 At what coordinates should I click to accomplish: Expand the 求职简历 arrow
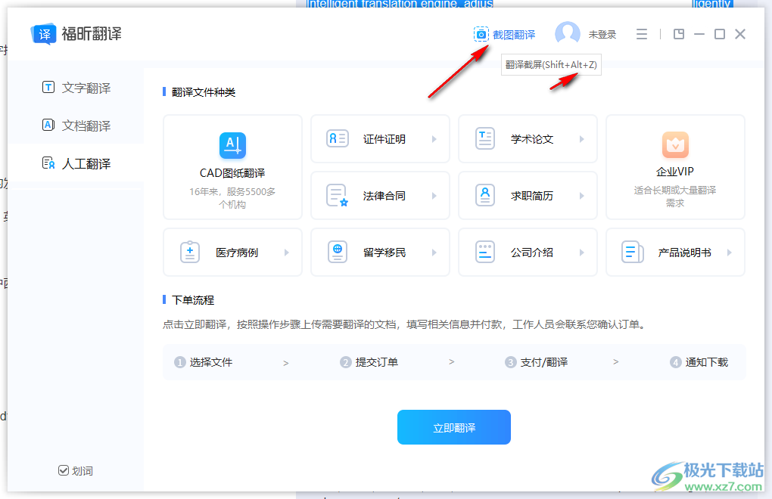coord(581,196)
